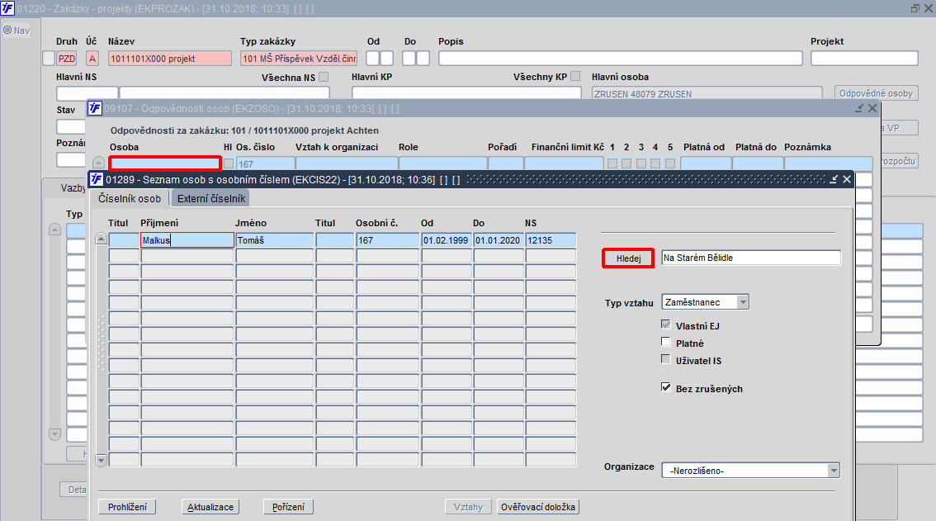Click the application logo icon of the Seznam osob window
The width and height of the screenshot is (936, 521).
[x=96, y=179]
